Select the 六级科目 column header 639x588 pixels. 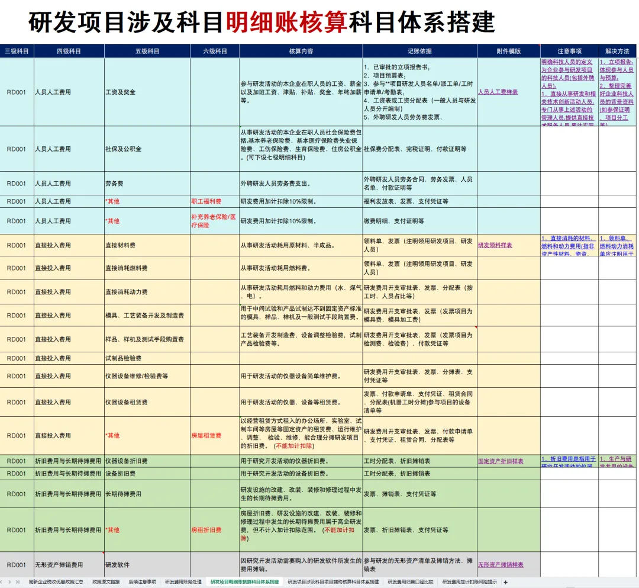(x=215, y=51)
